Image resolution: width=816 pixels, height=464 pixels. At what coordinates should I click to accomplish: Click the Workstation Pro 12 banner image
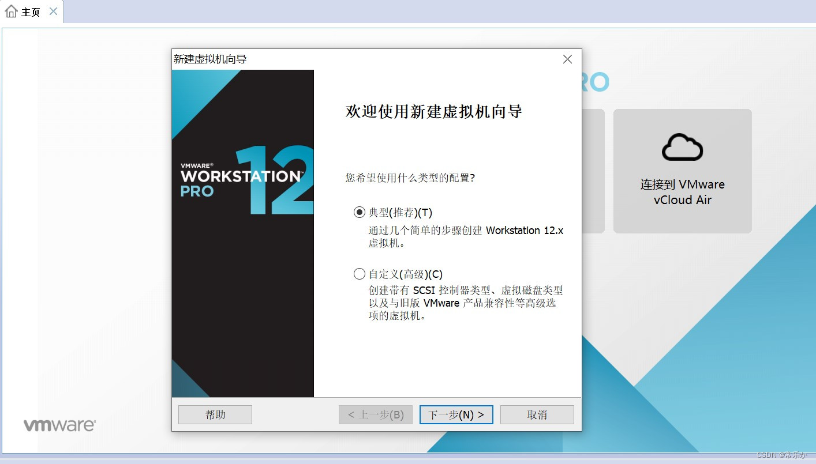(x=243, y=233)
